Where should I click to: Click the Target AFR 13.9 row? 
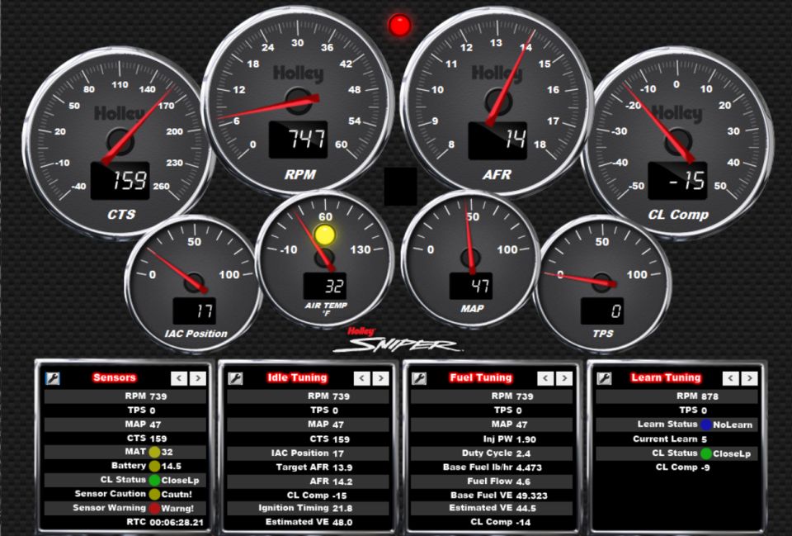pyautogui.click(x=308, y=467)
